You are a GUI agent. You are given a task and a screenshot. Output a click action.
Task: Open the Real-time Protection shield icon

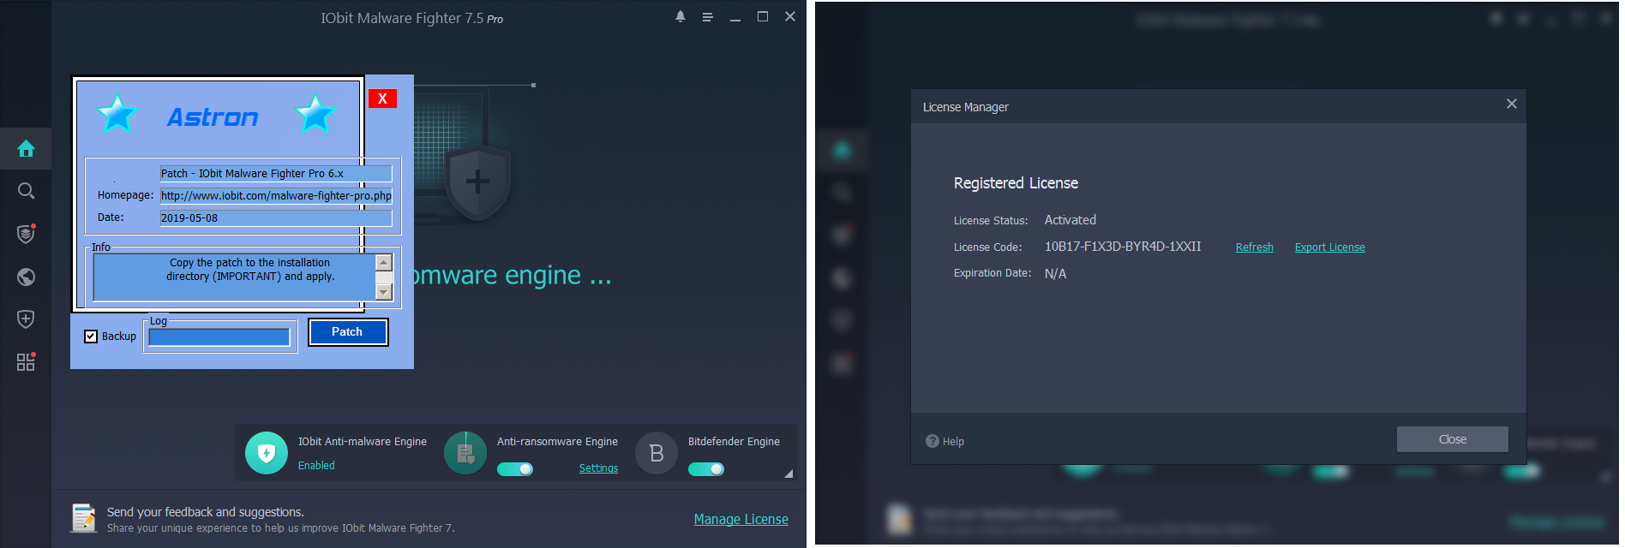coord(26,233)
